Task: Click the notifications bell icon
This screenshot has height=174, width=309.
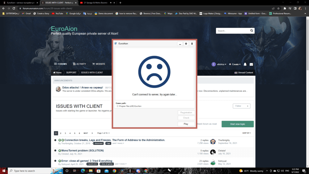Action: click(x=245, y=64)
